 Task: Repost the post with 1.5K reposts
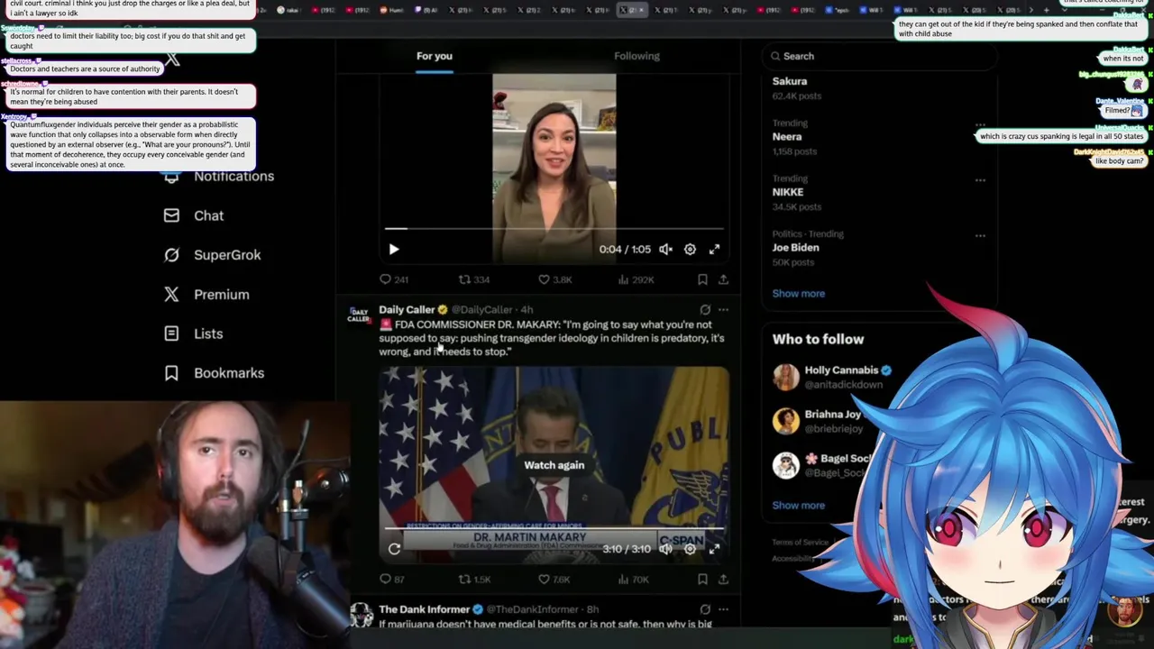click(474, 580)
